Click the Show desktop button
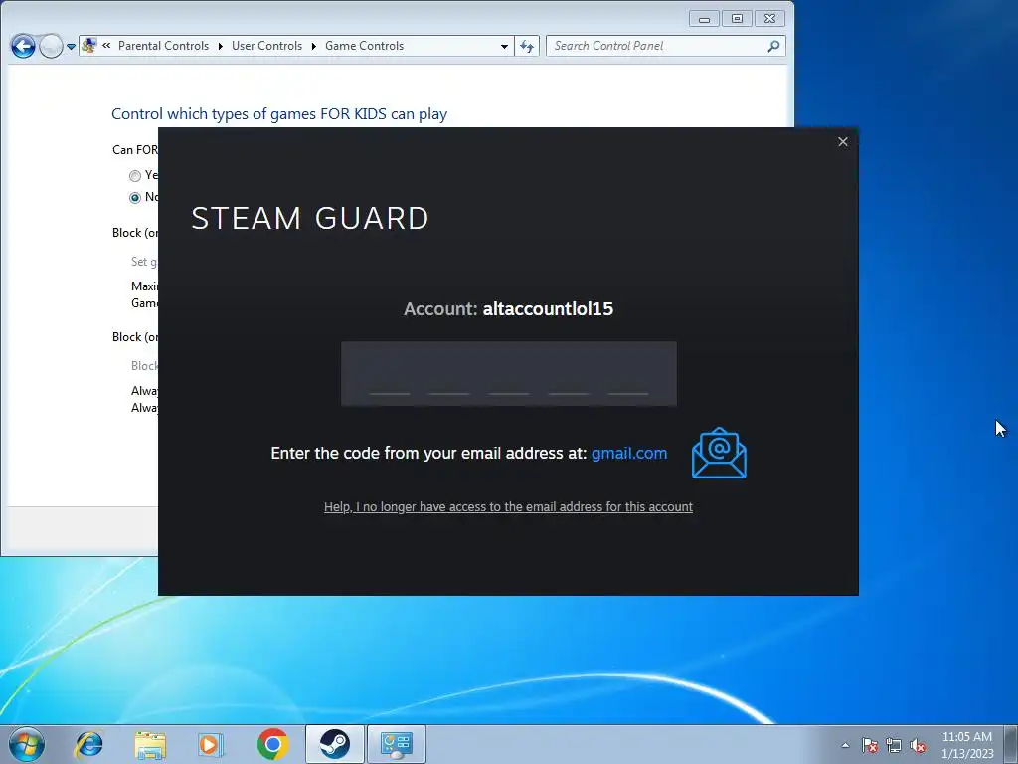This screenshot has height=764, width=1018. click(1011, 744)
